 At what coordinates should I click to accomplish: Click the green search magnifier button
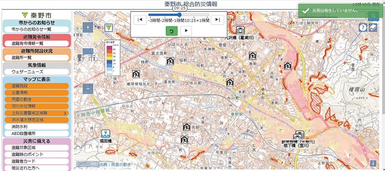[x=373, y=15]
